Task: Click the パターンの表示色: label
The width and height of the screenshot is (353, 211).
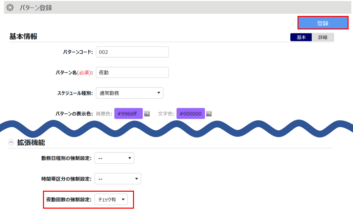Action: (74, 113)
